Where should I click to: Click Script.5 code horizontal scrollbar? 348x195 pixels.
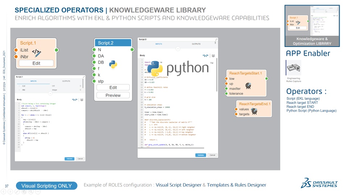tap(171, 148)
